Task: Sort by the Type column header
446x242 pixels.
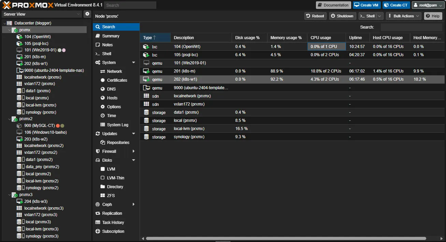Action: coord(155,38)
